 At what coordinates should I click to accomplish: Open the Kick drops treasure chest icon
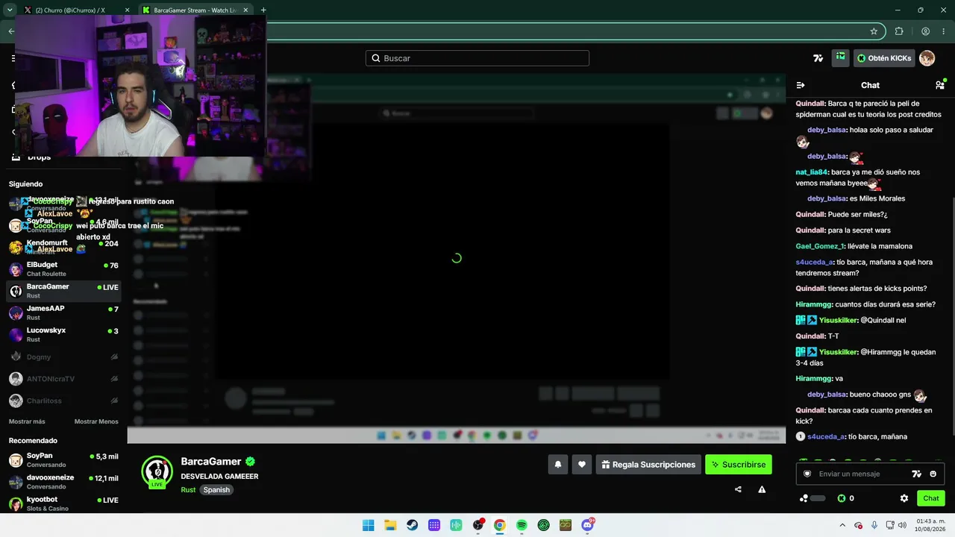coord(841,58)
